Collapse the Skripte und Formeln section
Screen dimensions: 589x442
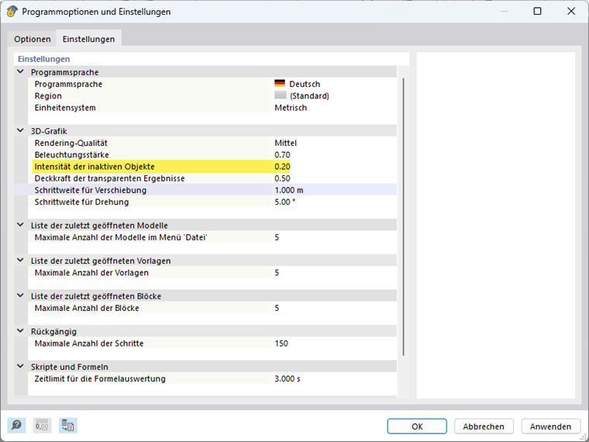(21, 366)
